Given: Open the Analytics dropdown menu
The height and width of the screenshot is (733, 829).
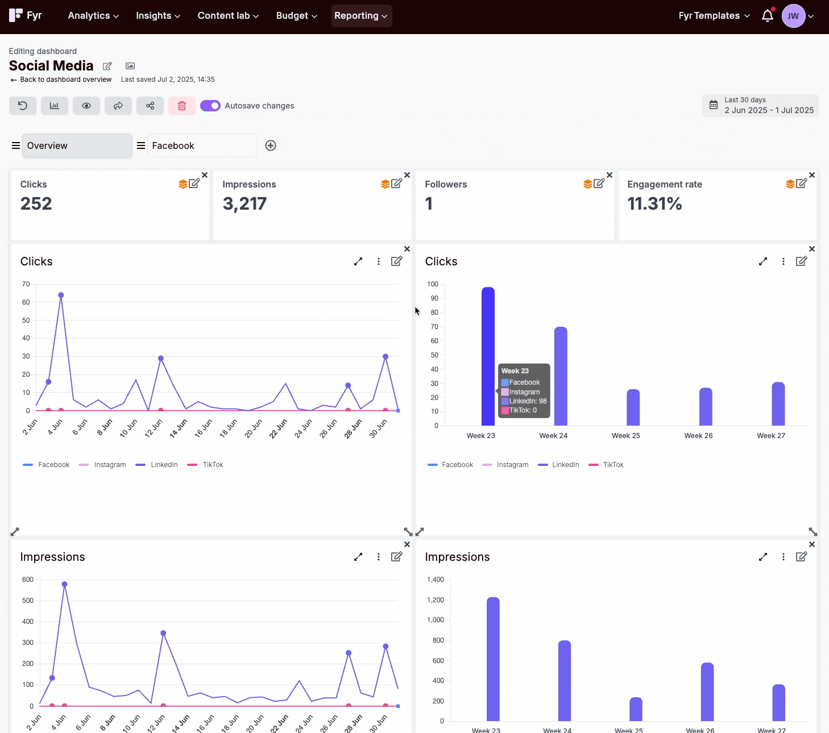Looking at the screenshot, I should pyautogui.click(x=93, y=15).
